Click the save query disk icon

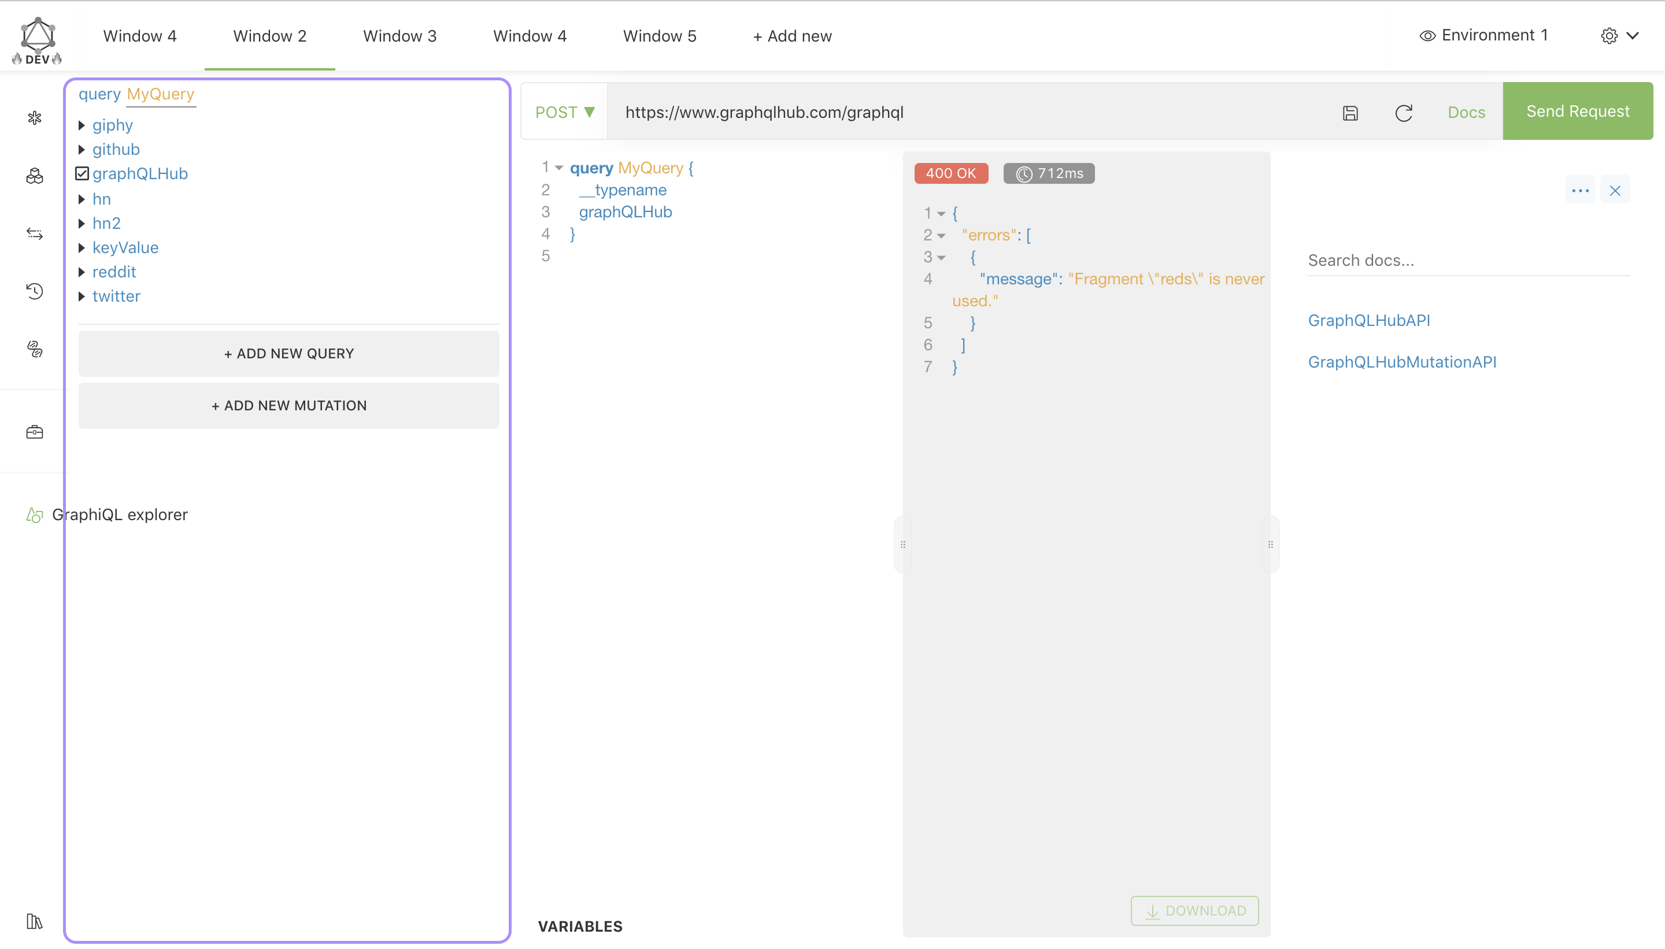tap(1350, 113)
